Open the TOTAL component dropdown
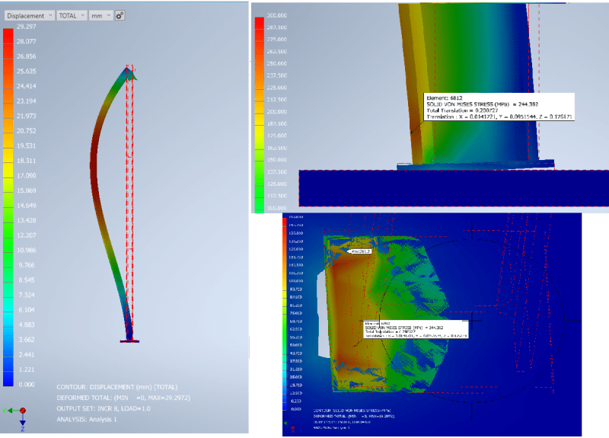 (x=72, y=15)
